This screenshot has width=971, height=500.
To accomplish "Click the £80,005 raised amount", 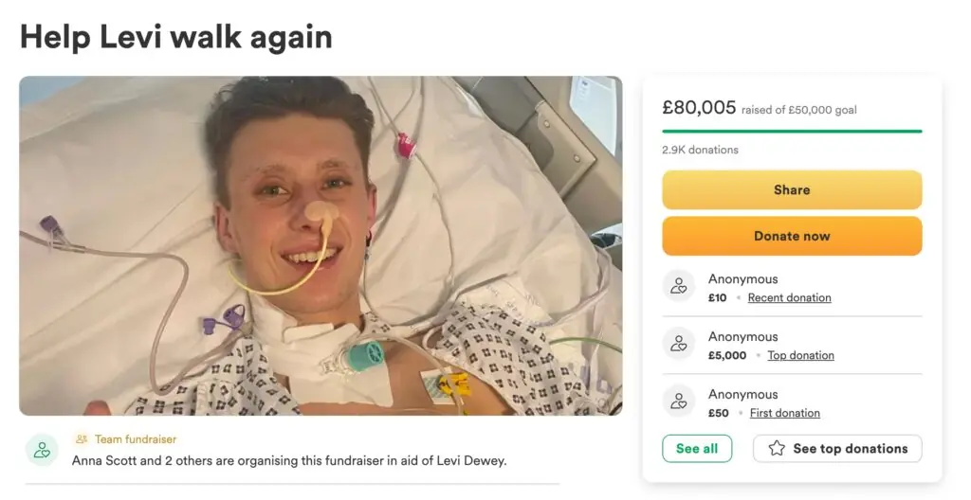I will (699, 108).
